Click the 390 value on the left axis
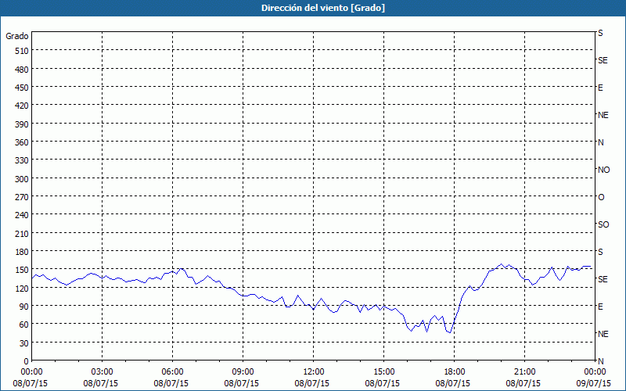 22,124
